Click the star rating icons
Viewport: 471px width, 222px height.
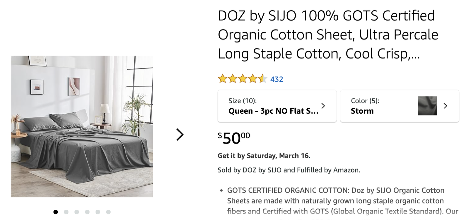pyautogui.click(x=242, y=79)
